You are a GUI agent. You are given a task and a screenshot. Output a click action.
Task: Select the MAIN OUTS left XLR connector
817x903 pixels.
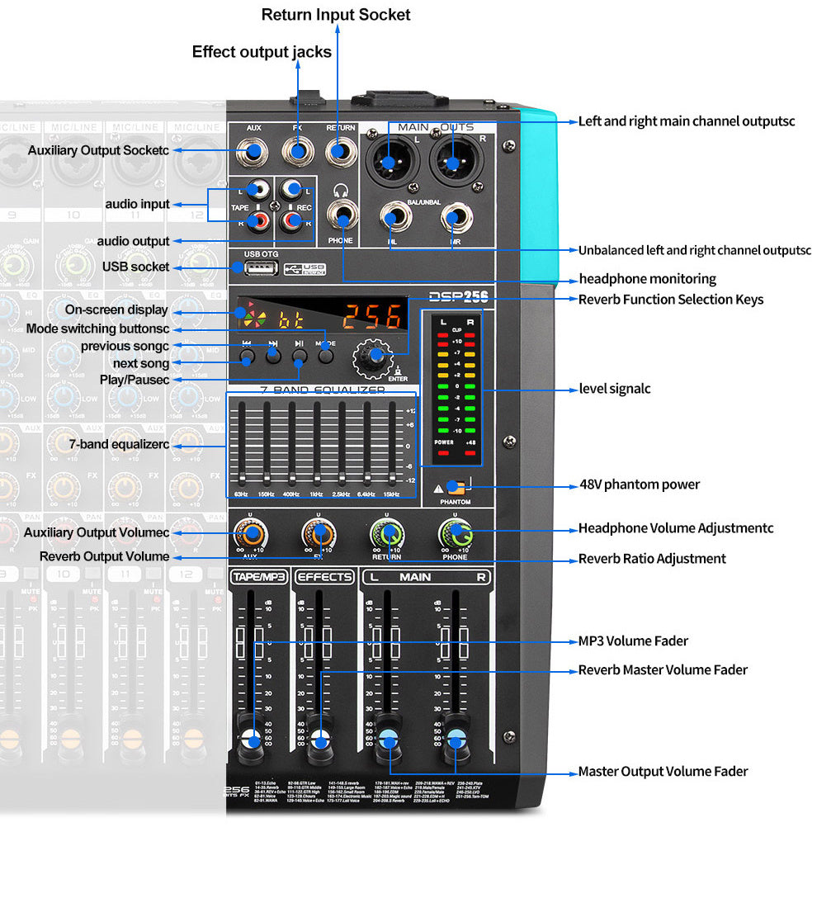(x=394, y=162)
